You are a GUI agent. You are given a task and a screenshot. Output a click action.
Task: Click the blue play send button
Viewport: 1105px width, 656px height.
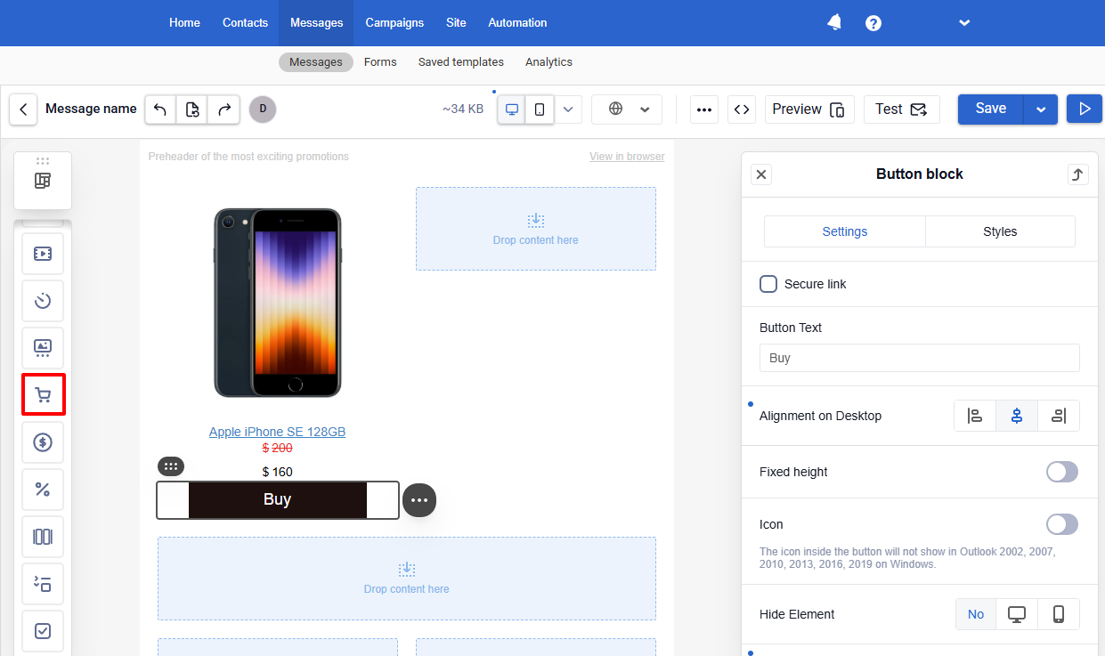[x=1085, y=109]
